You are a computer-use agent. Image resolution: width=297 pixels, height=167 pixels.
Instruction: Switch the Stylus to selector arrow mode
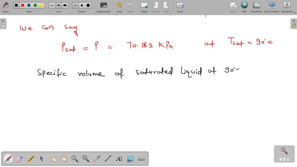[x=41, y=158]
